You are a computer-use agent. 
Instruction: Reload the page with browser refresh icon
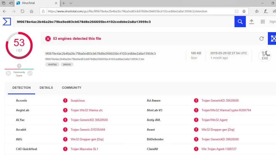[x=22, y=11]
